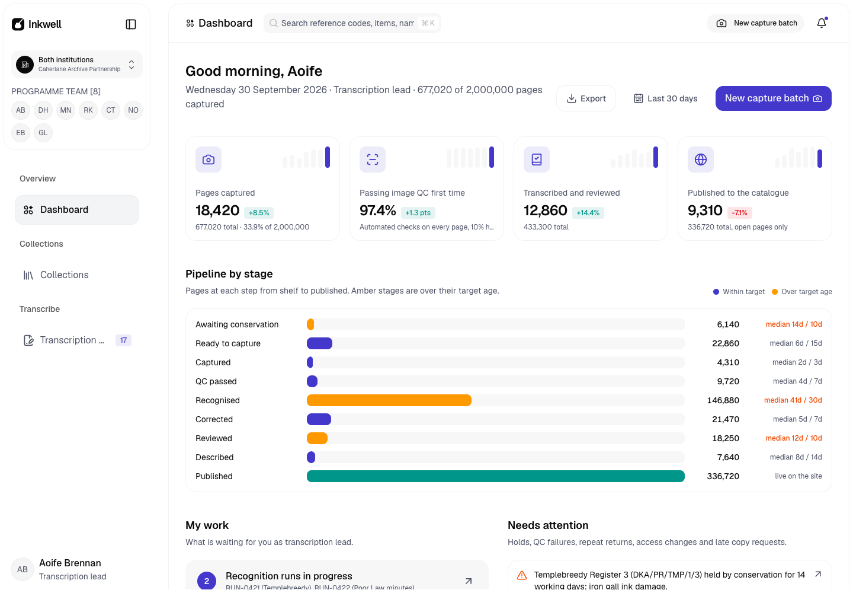Image resolution: width=853 pixels, height=593 pixels.
Task: Select team member avatar MN
Action: (x=66, y=110)
